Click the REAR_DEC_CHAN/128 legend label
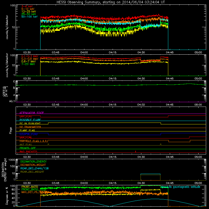The image size is (209, 209). tap(34, 168)
